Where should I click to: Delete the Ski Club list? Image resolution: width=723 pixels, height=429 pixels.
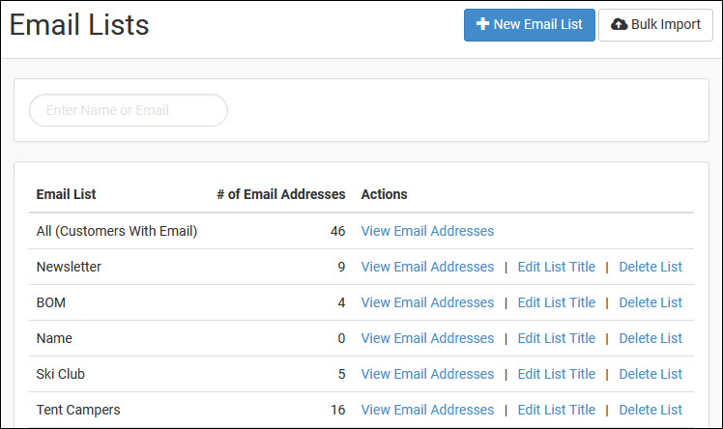coord(651,374)
